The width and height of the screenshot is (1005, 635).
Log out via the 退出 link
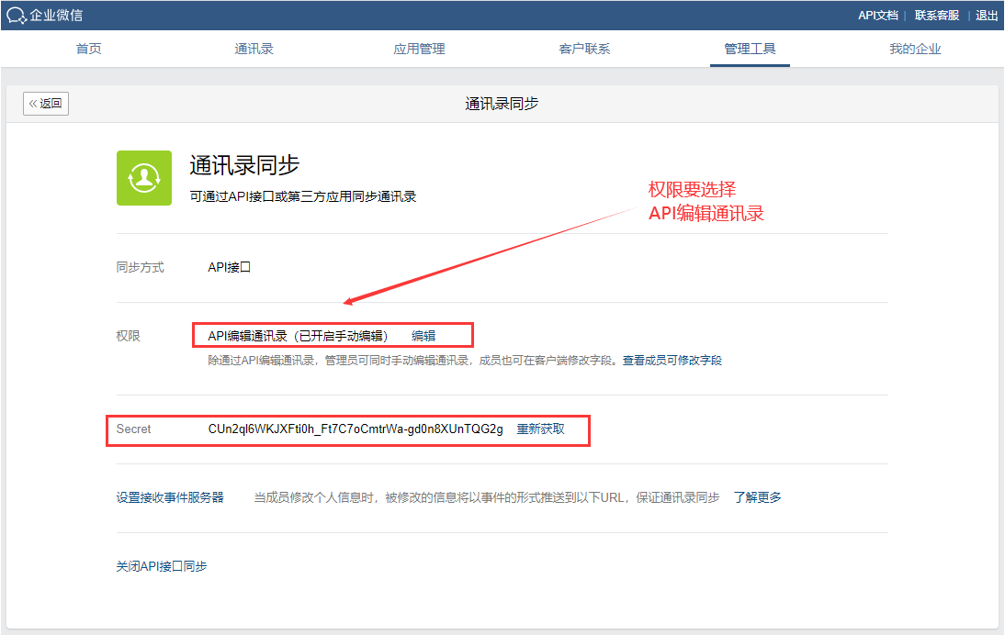[x=987, y=16]
